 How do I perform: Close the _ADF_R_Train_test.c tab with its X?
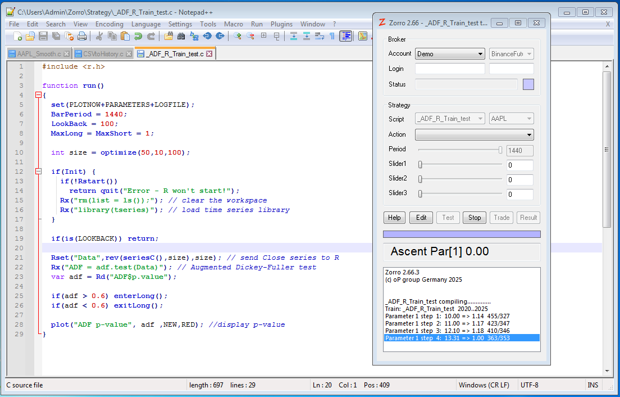(209, 54)
